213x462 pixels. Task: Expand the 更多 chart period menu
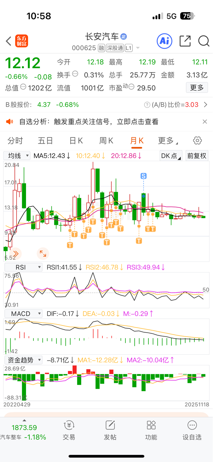(x=168, y=141)
